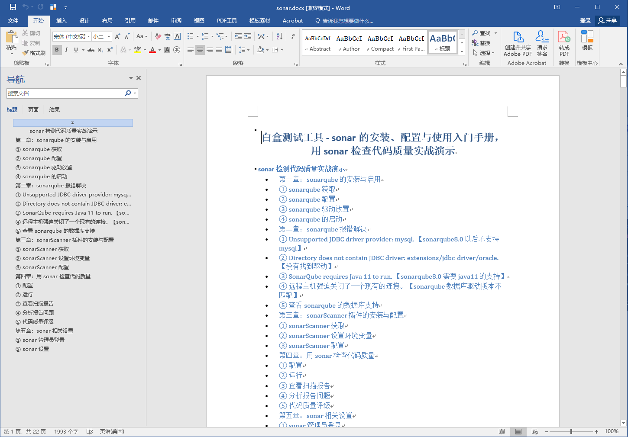Open the Replace (替换) tool
Image resolution: width=628 pixels, height=437 pixels.
point(482,42)
